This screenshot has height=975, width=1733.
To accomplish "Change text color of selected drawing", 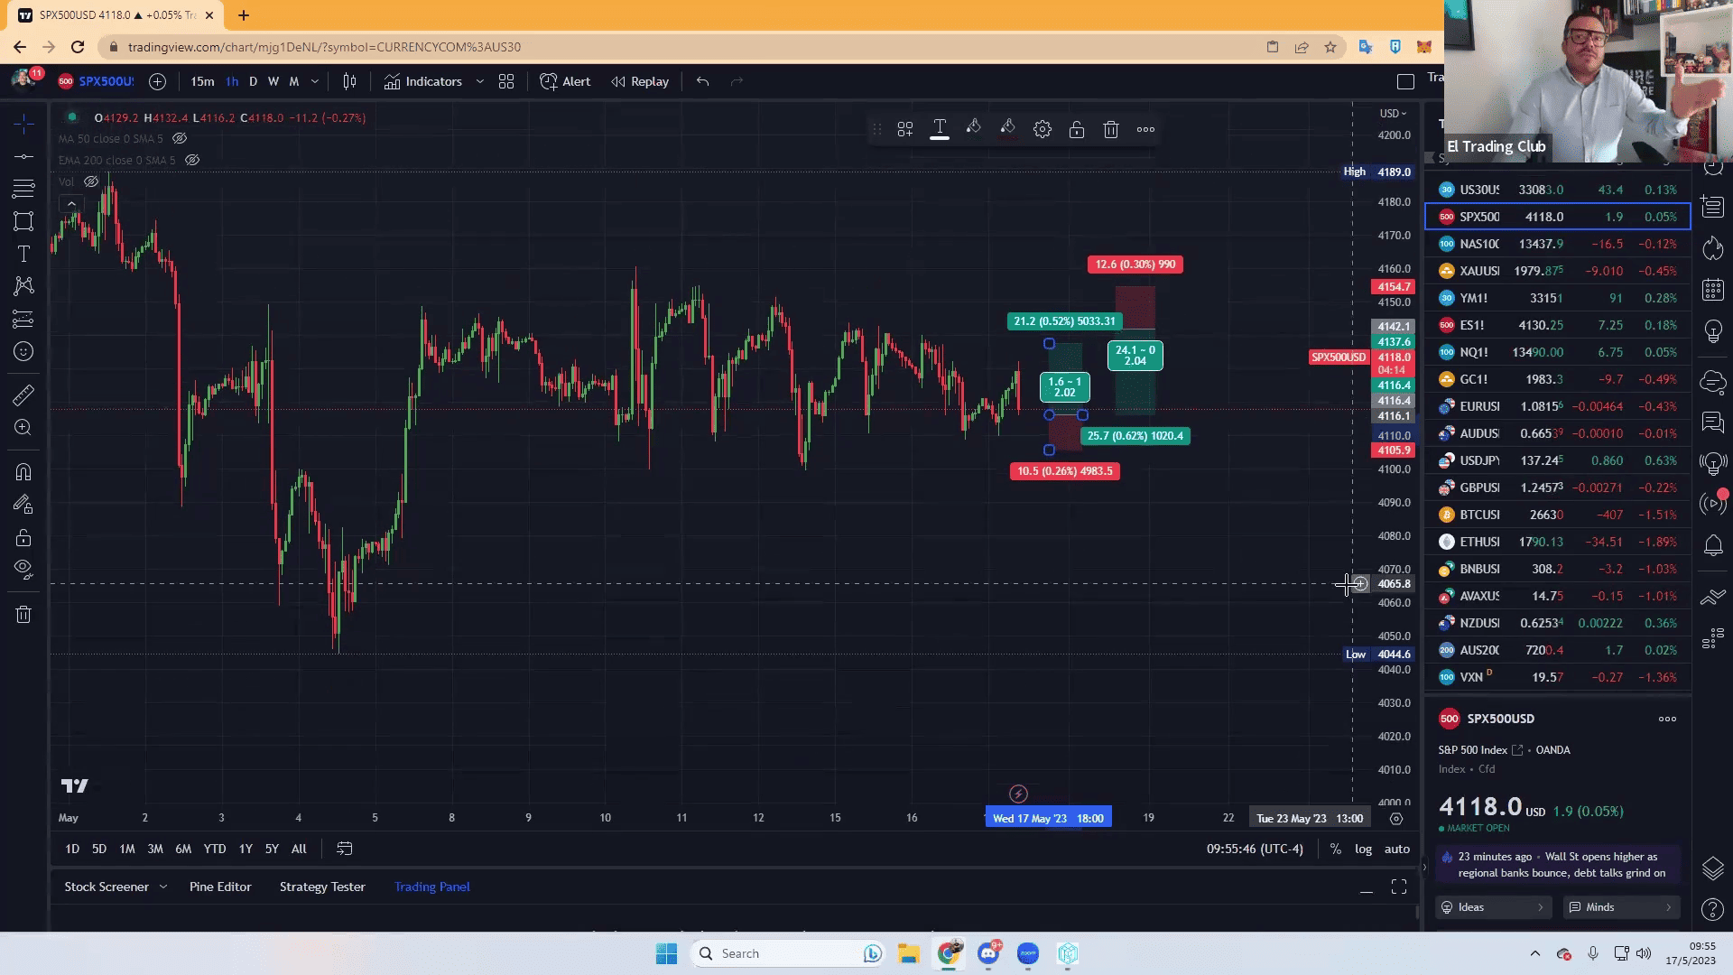I will click(940, 129).
